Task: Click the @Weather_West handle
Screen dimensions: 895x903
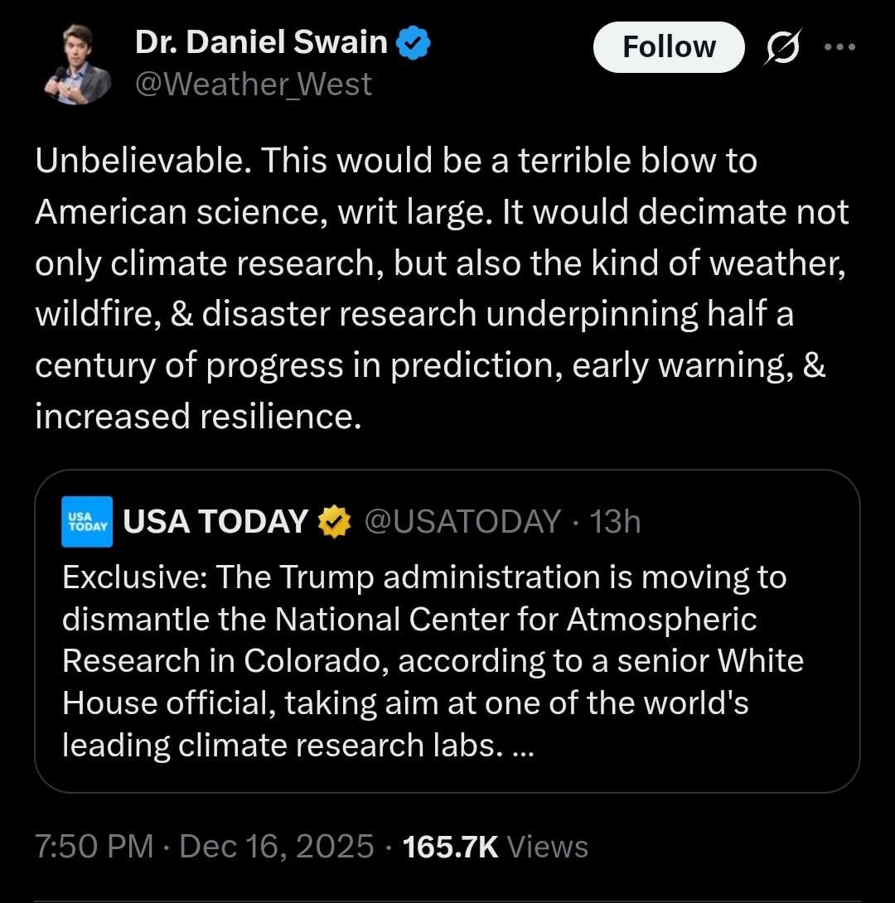Action: (x=254, y=85)
